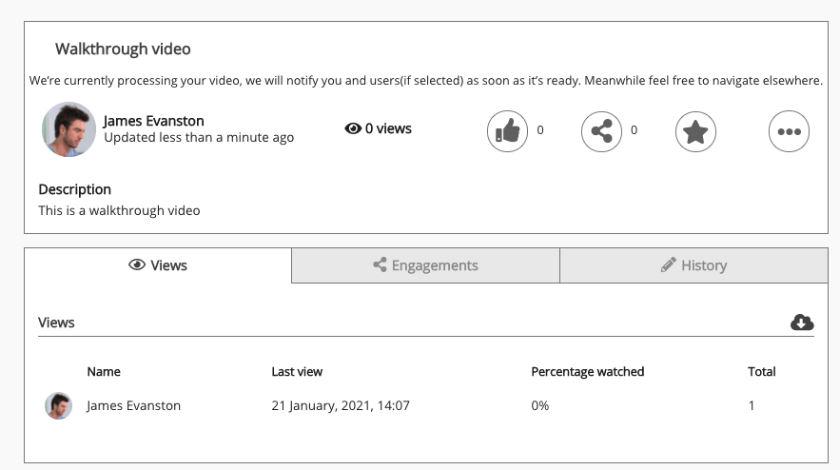840x470 pixels.
Task: Click the pencil icon on History tab
Action: (x=668, y=265)
